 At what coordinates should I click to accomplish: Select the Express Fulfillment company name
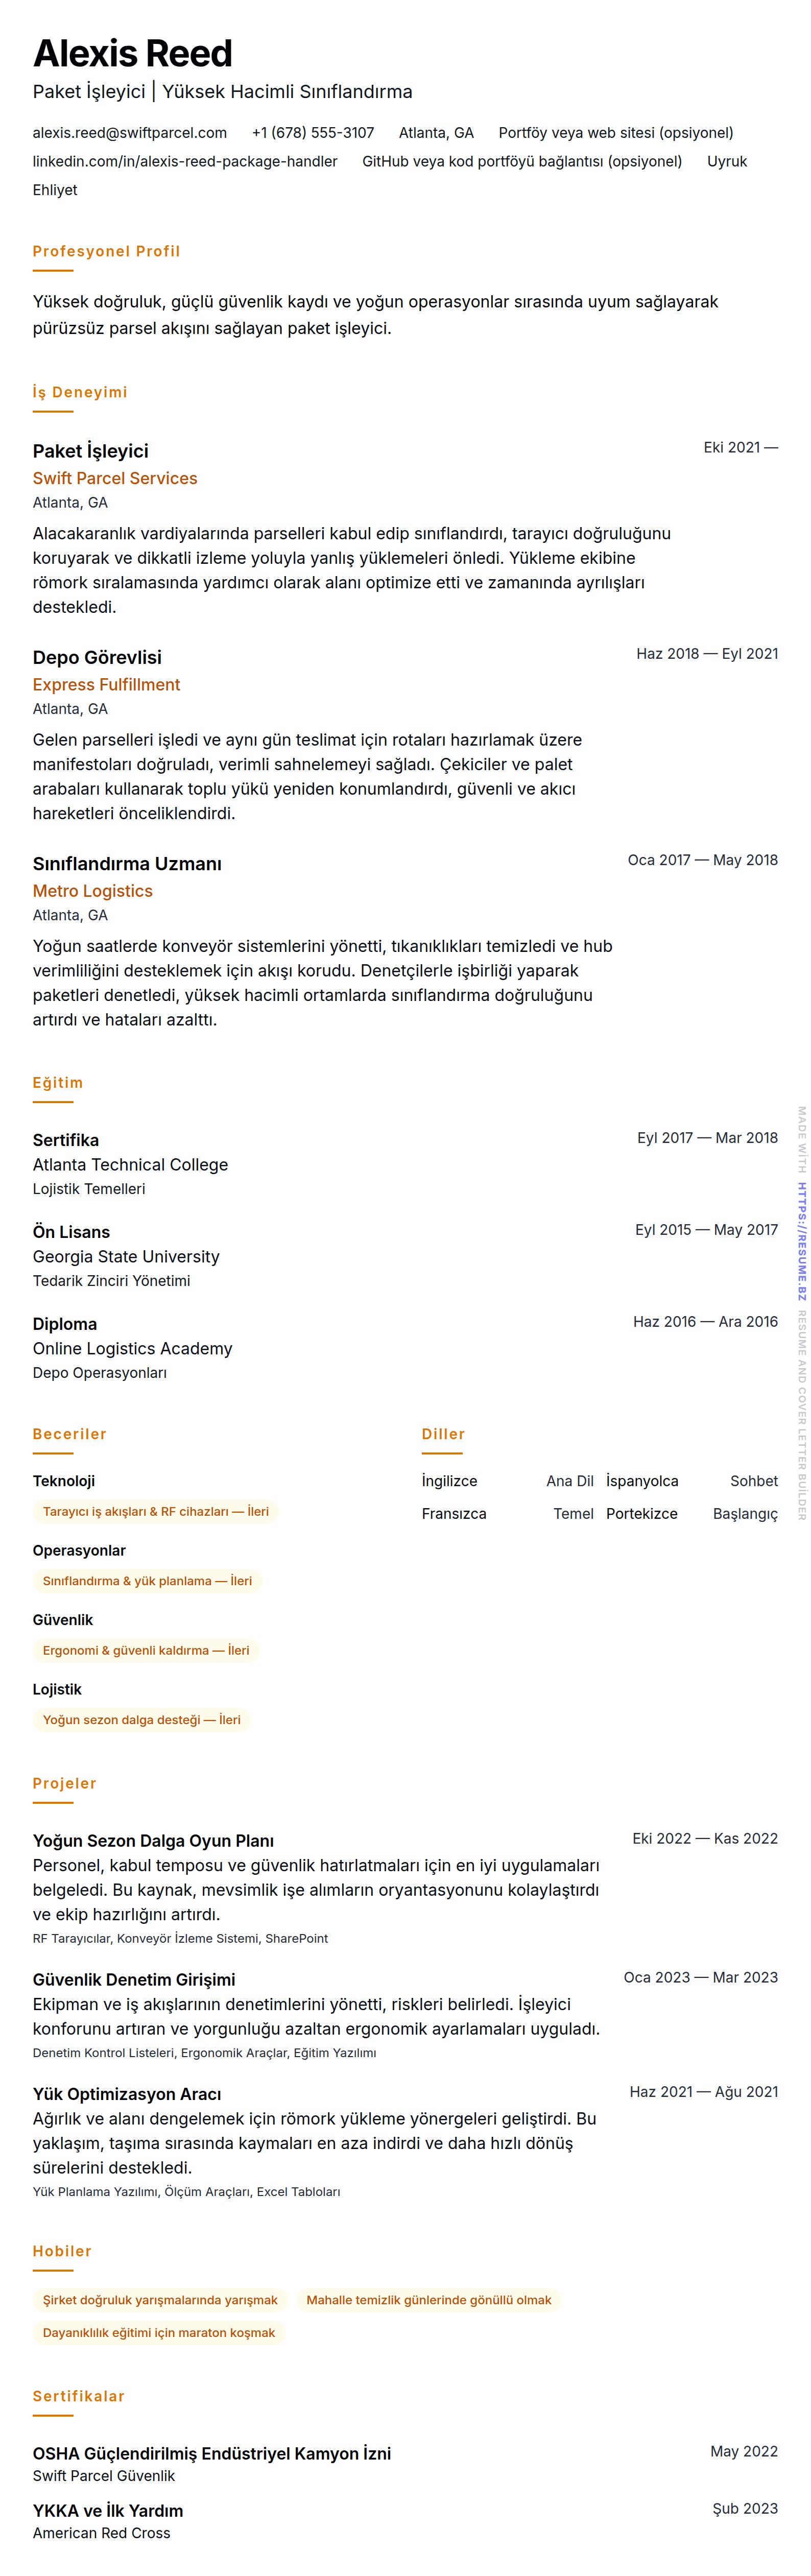pos(106,685)
